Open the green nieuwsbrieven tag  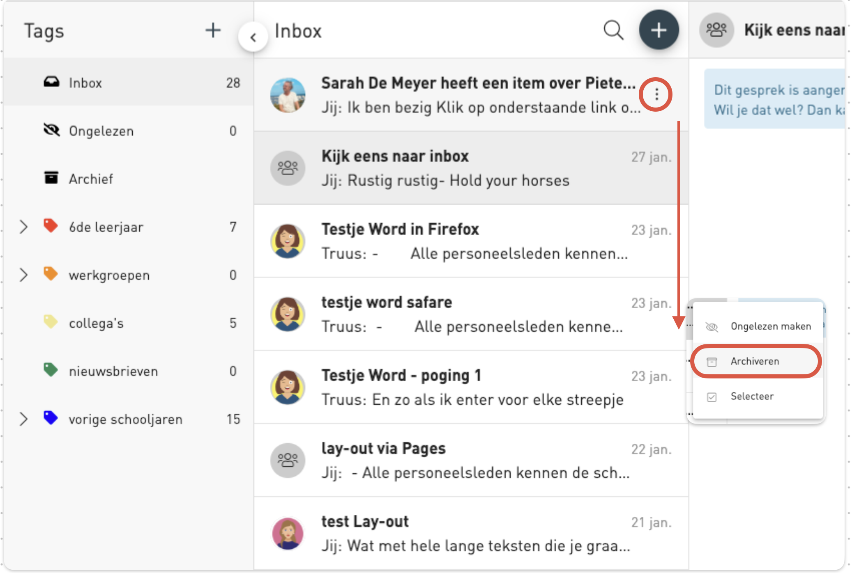click(113, 371)
